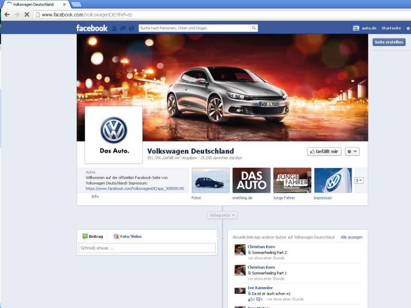Click browser back arrow
Screen dimensions: 411x308
(7, 15)
